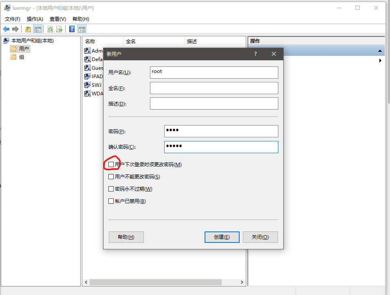Toggle the show/hide action pane icon

click(82, 29)
